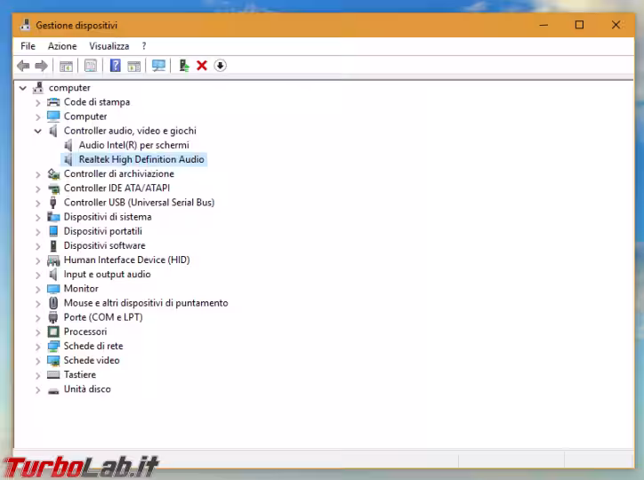644x480 pixels.
Task: Open the ? help menu
Action: 144,46
